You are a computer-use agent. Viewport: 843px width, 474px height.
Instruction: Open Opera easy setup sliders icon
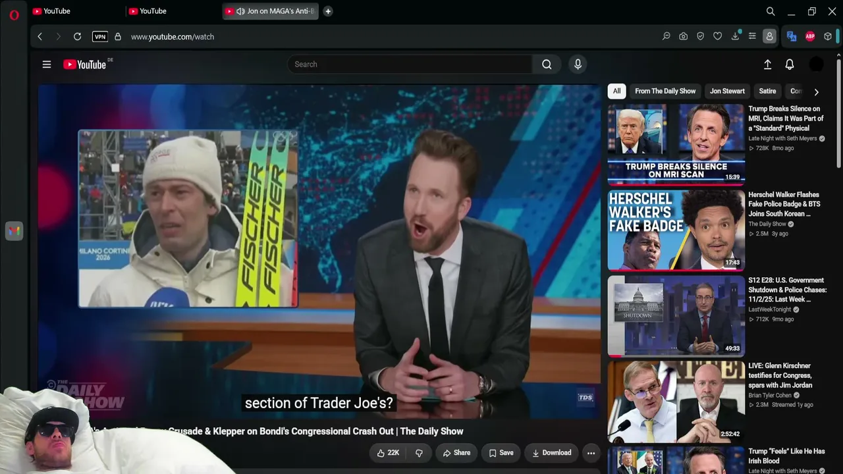pos(752,37)
